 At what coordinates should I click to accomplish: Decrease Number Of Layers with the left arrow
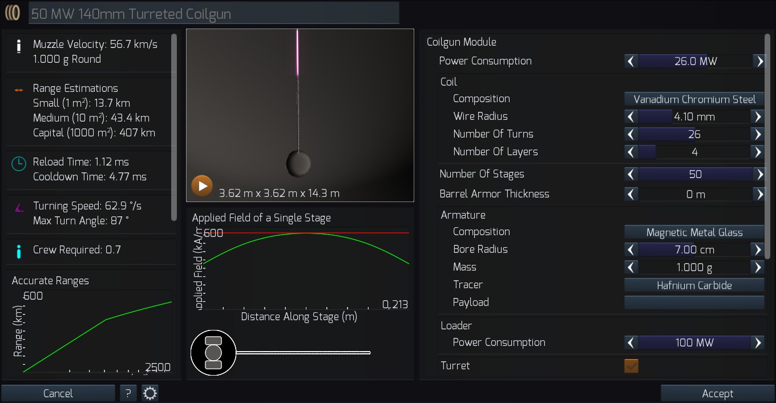point(631,152)
